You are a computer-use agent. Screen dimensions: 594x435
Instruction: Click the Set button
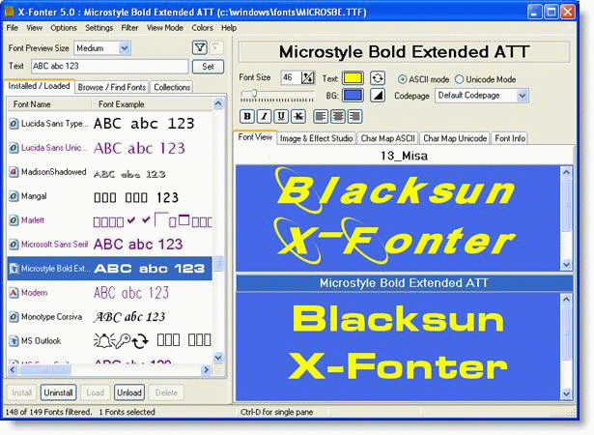(x=208, y=67)
